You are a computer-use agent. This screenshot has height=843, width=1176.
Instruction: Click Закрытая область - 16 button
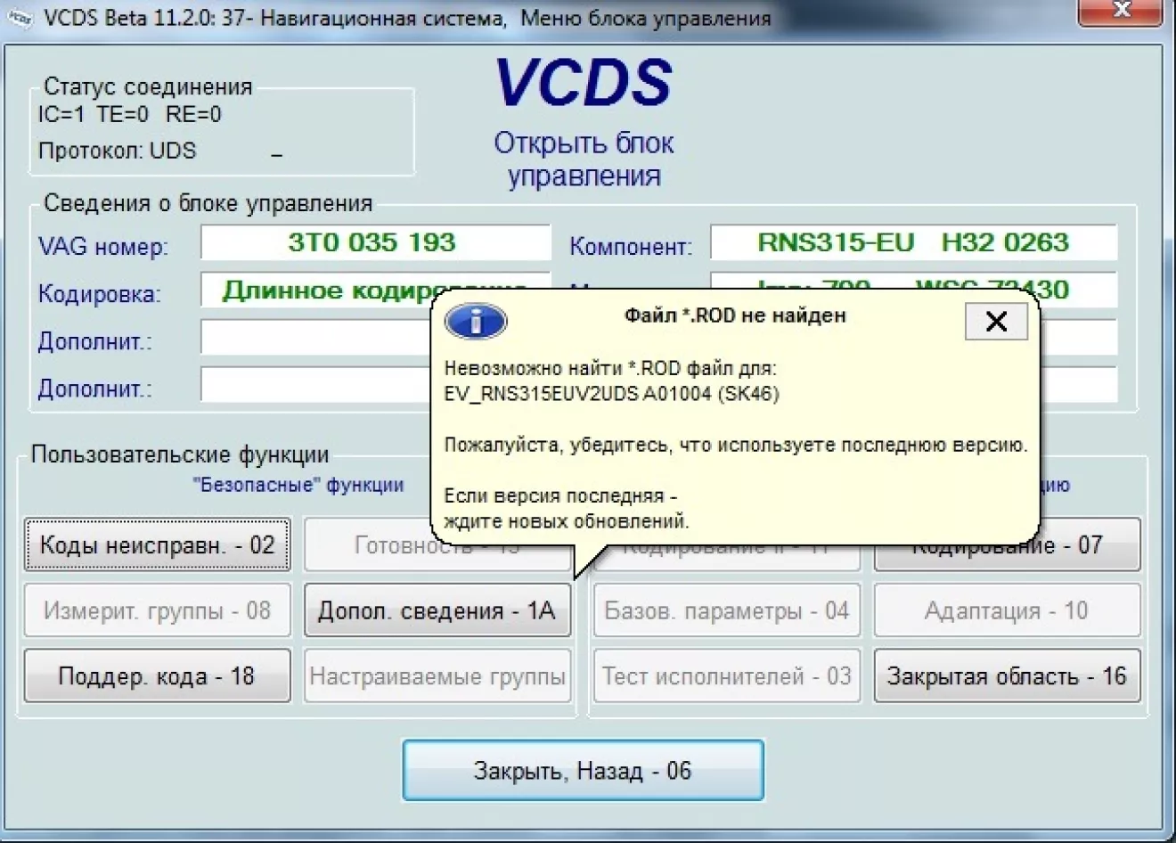coord(1007,676)
